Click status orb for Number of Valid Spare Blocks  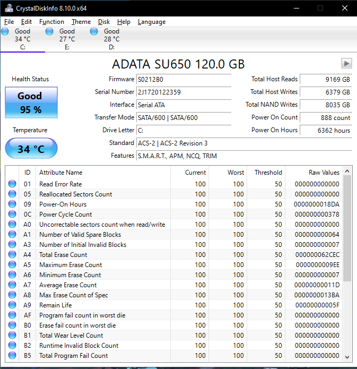click(12, 234)
